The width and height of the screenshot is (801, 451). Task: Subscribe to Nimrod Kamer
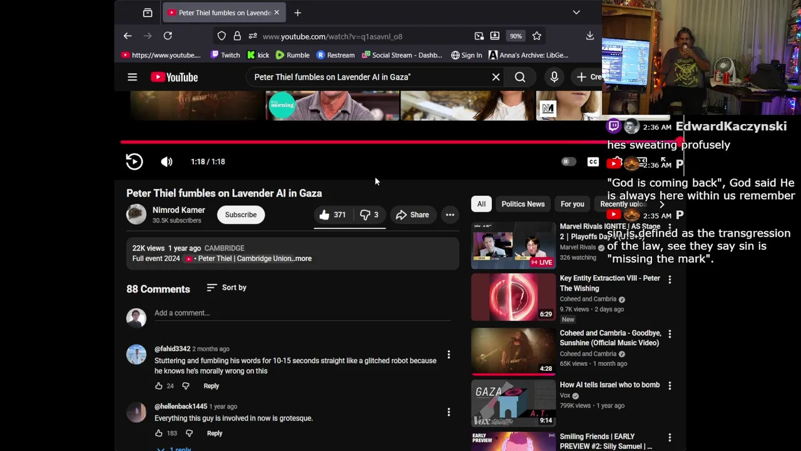(241, 214)
